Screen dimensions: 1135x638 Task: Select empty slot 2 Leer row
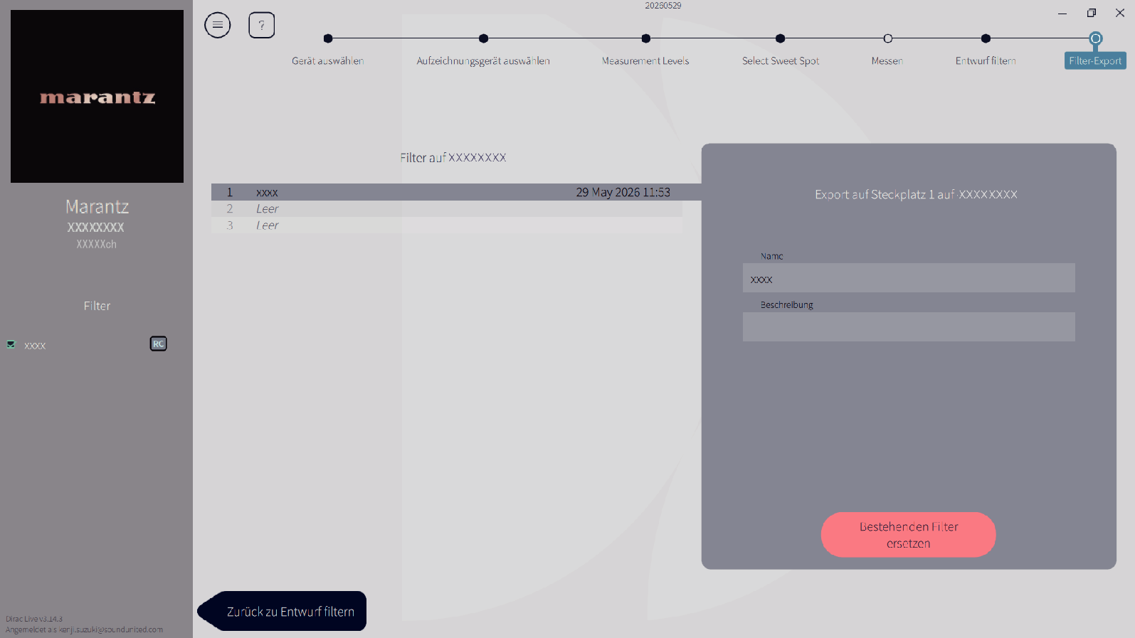(x=447, y=209)
